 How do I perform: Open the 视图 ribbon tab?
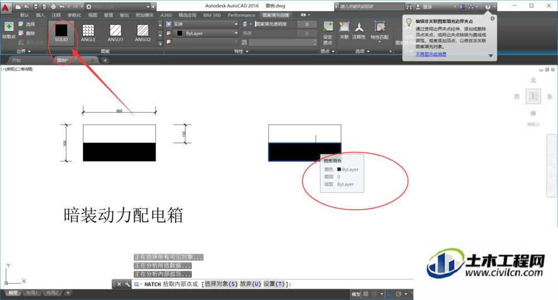[x=93, y=15]
